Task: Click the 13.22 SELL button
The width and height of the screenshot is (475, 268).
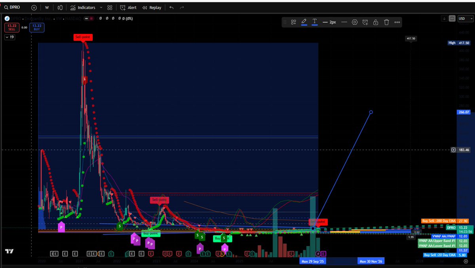Action: click(x=11, y=27)
